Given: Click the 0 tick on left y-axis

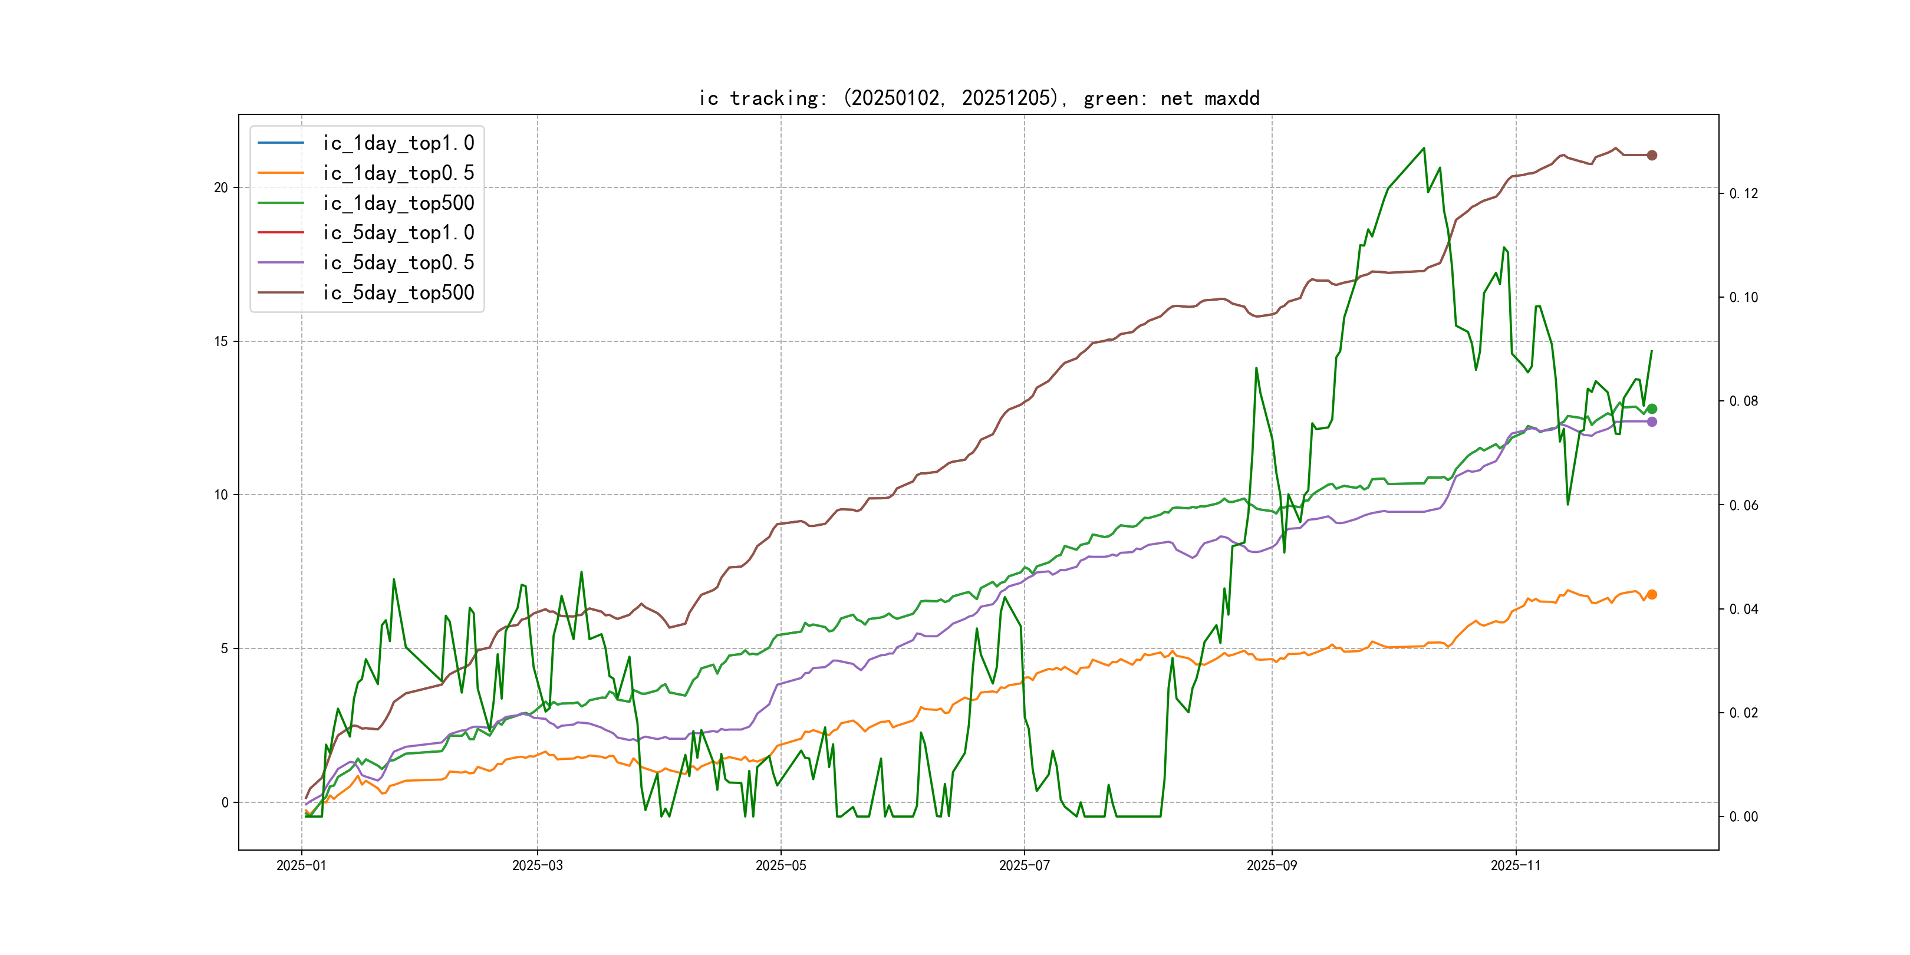Looking at the screenshot, I should coord(225,802).
